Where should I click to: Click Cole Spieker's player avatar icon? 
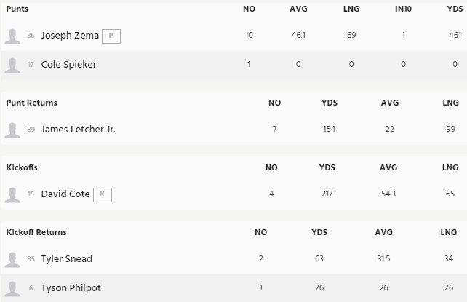click(x=12, y=65)
